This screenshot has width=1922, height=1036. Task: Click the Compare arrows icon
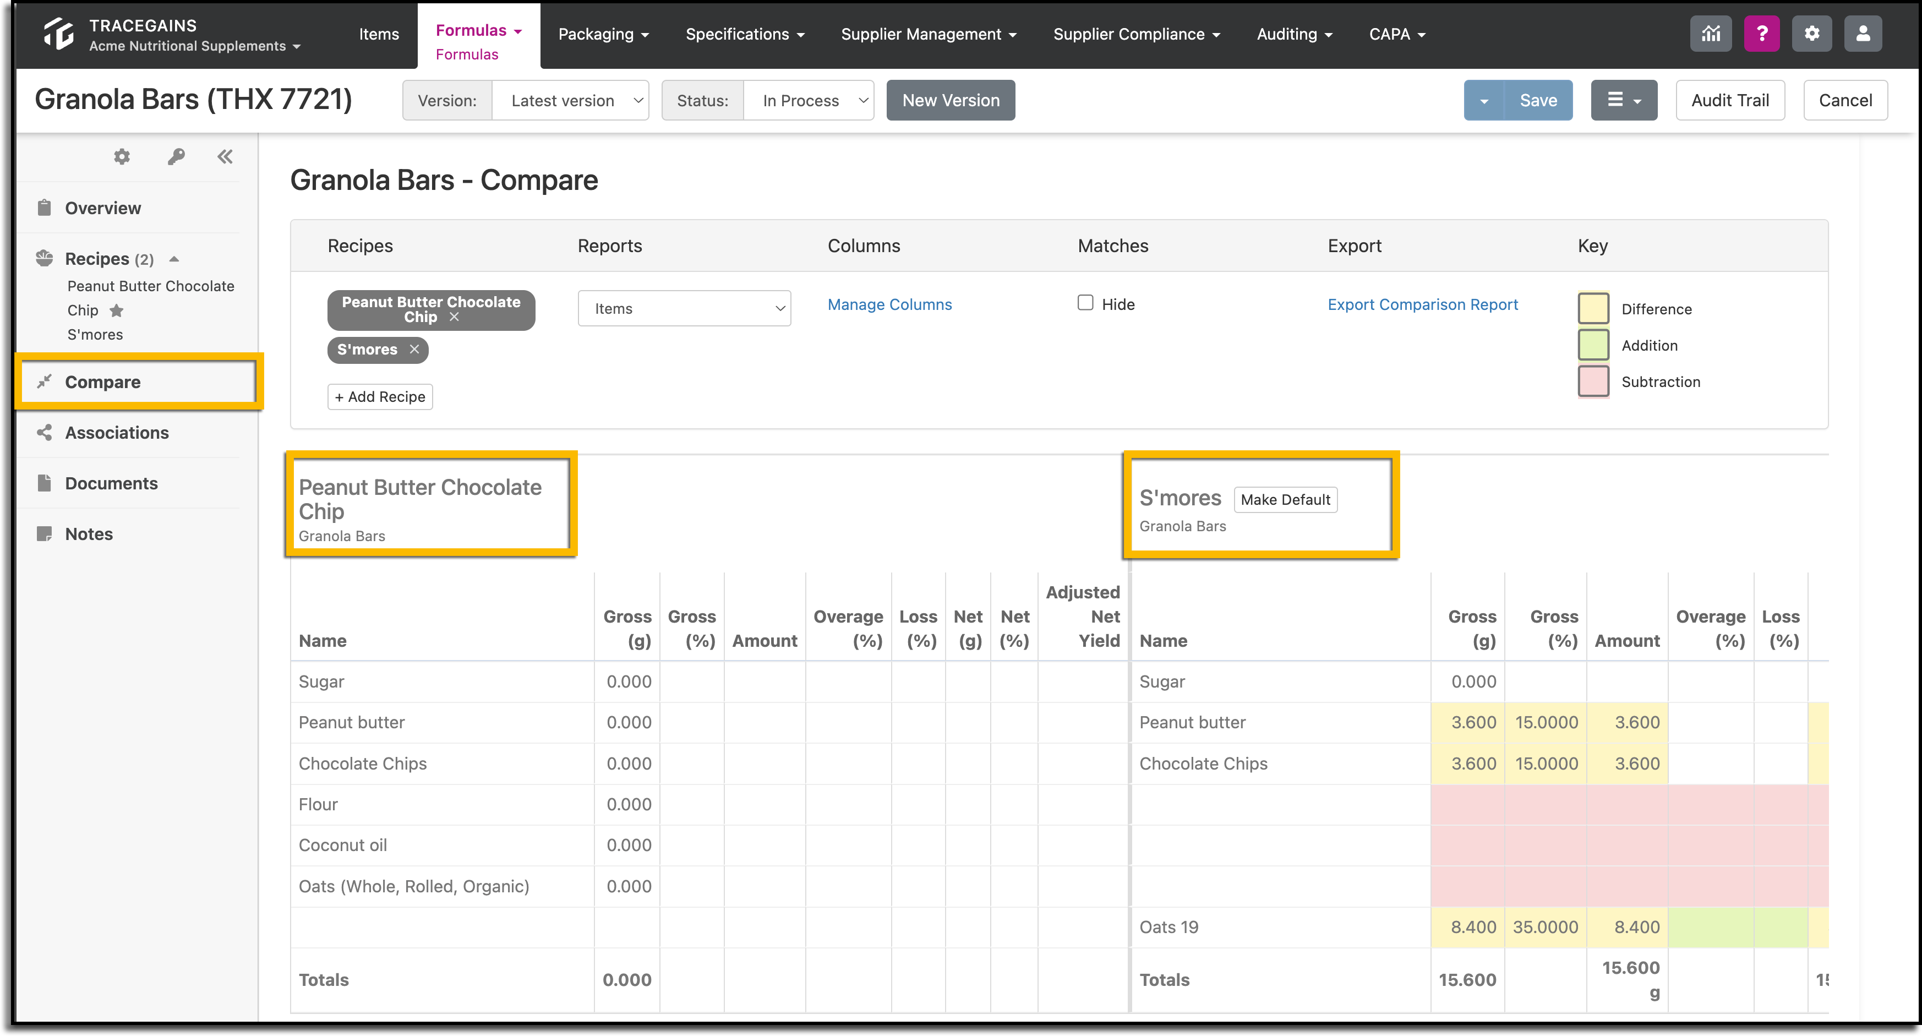point(45,381)
